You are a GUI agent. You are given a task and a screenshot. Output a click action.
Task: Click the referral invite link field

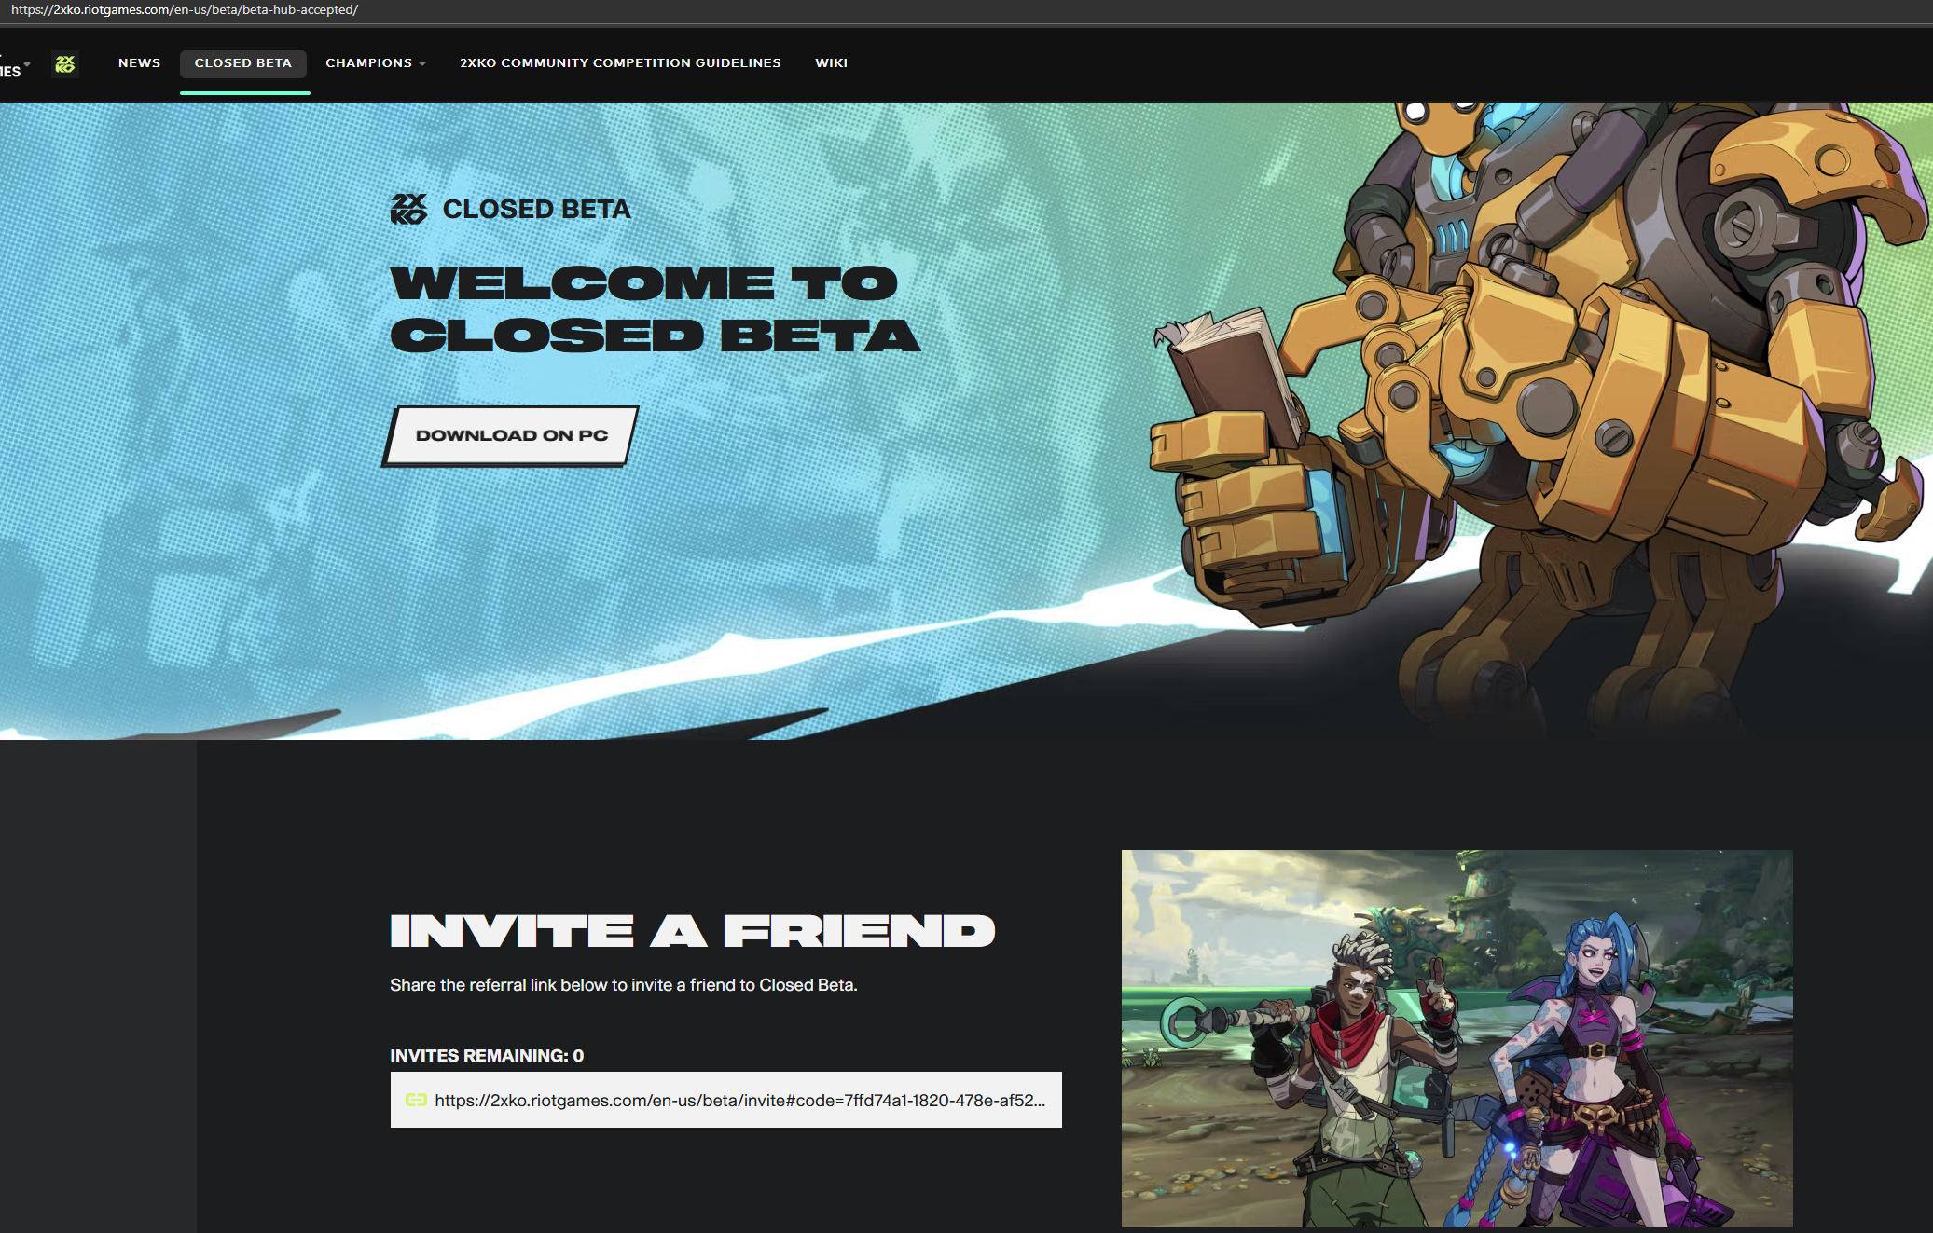(739, 1100)
